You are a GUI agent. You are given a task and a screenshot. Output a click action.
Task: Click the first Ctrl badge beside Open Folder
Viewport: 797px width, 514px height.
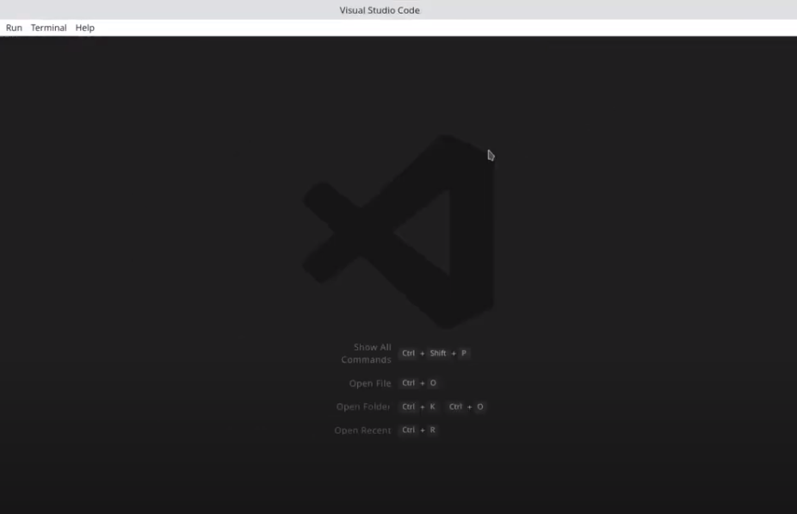[408, 406]
